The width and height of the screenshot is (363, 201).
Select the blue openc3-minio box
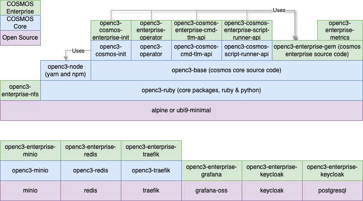point(30,170)
